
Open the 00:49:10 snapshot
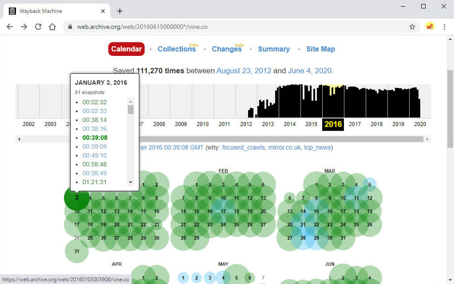(x=95, y=155)
